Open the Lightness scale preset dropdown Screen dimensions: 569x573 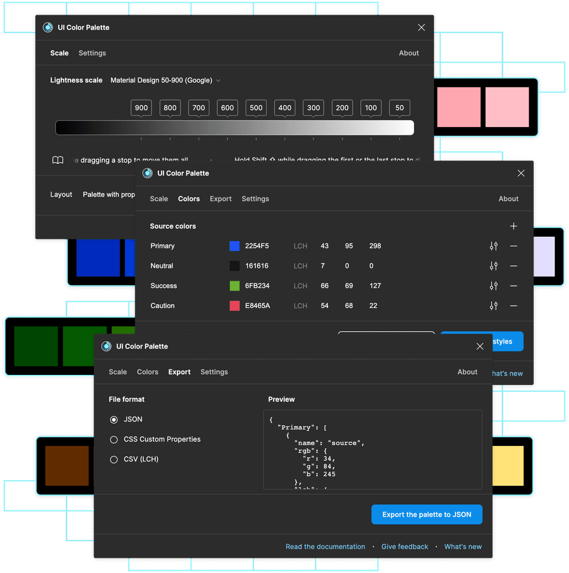(x=164, y=80)
